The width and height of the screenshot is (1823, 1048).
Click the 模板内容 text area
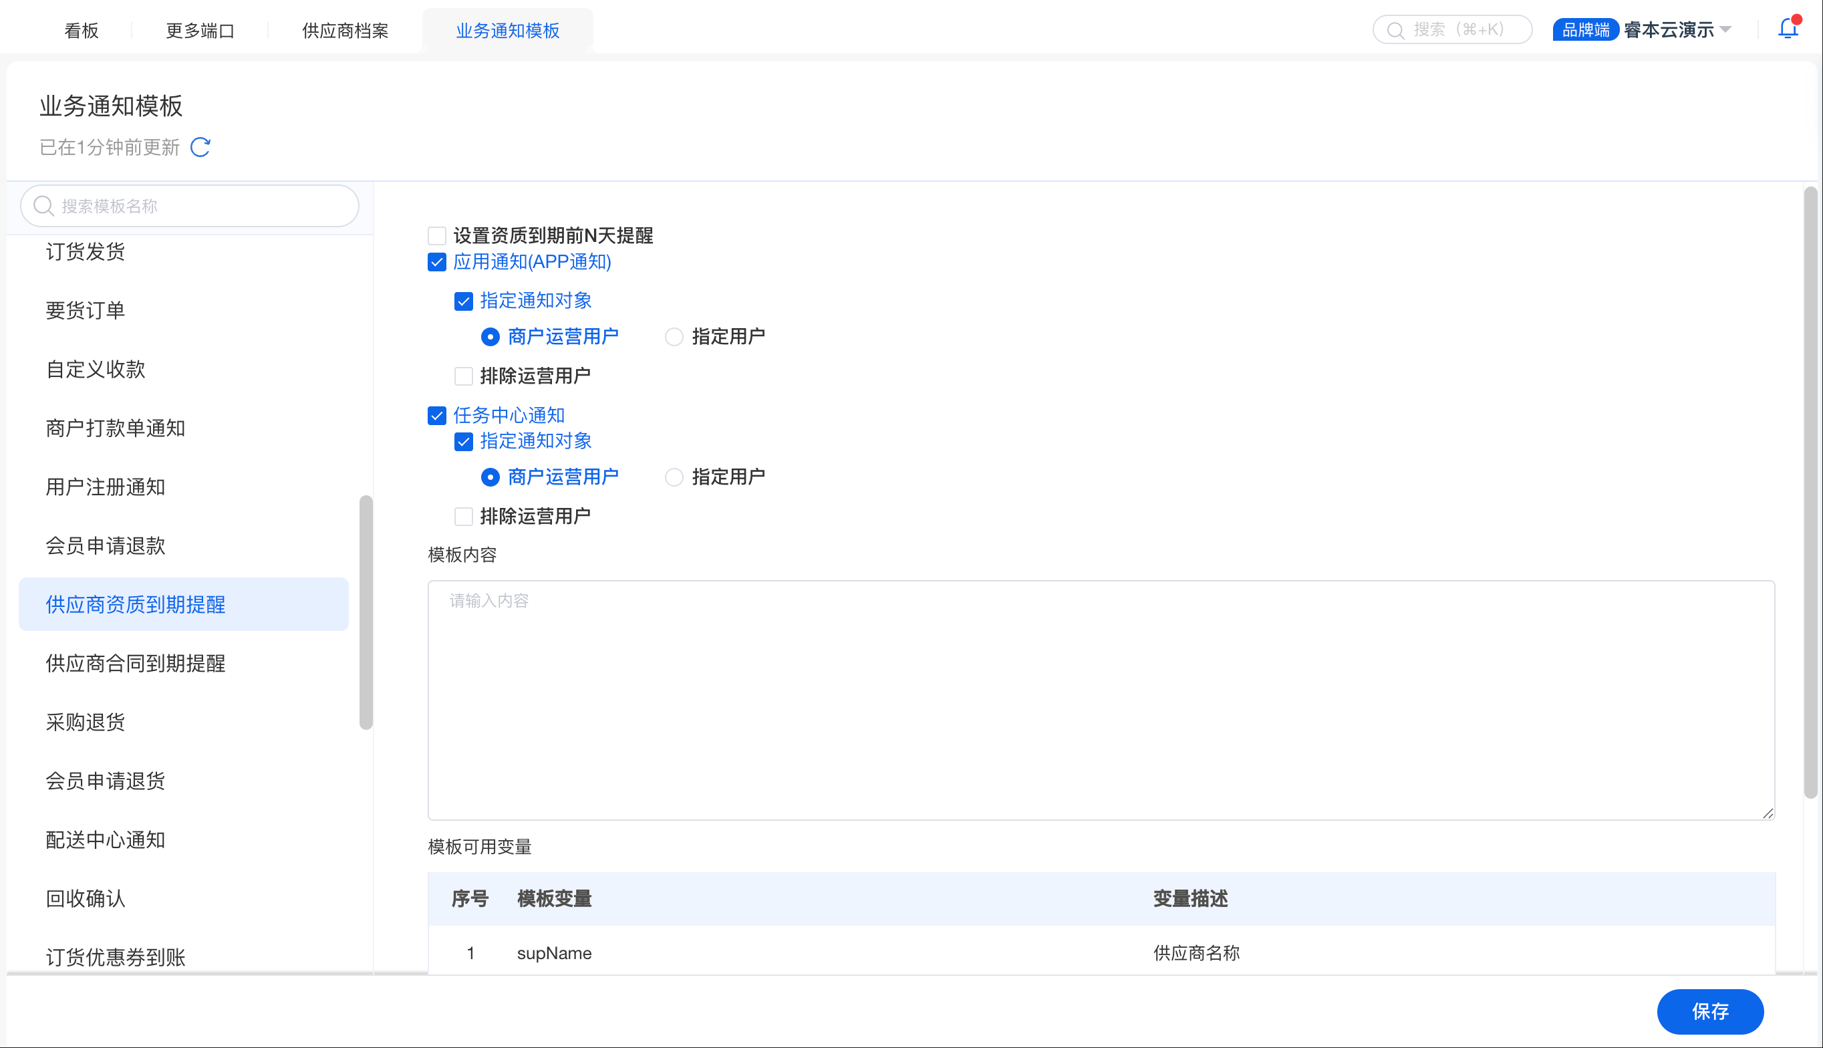[x=1101, y=700]
